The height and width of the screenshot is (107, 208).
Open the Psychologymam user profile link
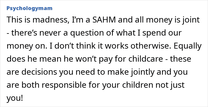tap(29, 9)
